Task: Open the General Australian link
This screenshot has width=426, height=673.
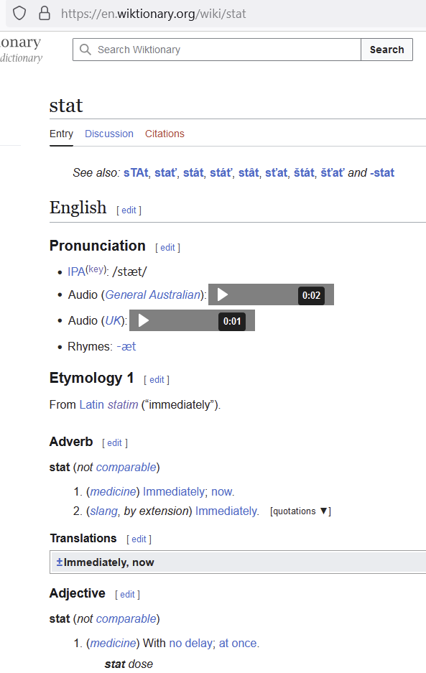Action: pos(152,295)
